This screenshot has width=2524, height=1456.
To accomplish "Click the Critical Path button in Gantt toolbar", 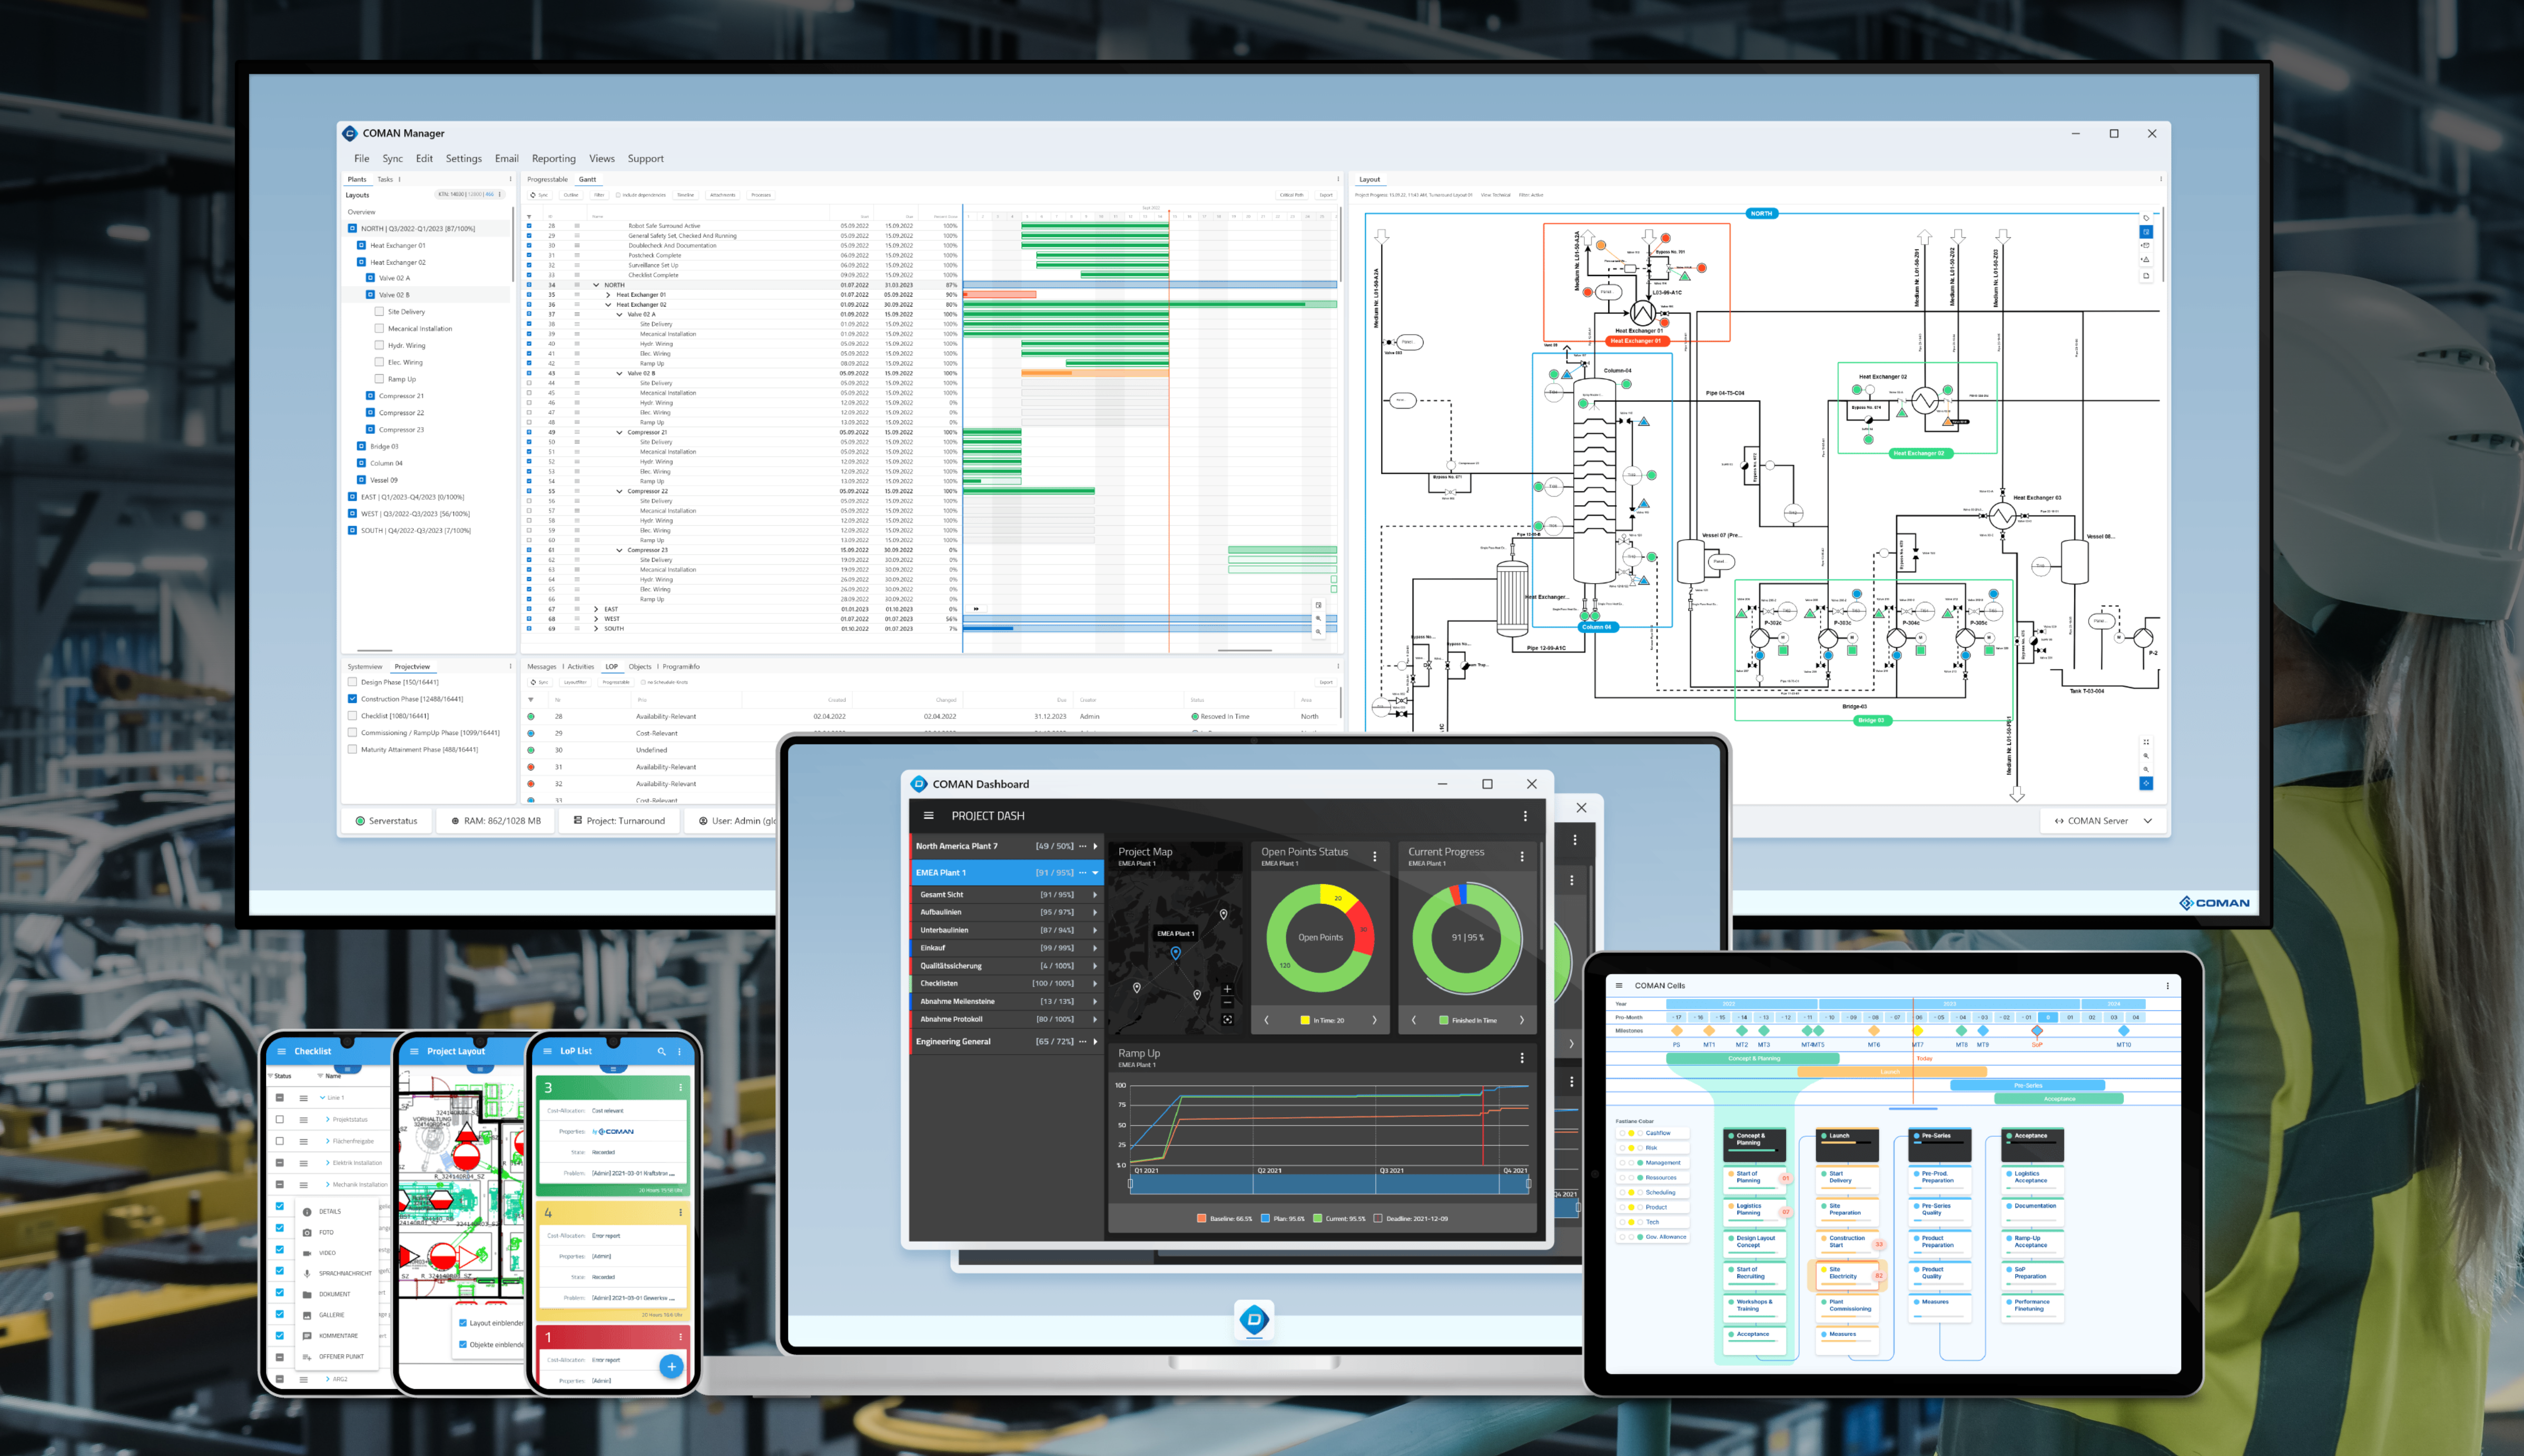I will click(1291, 195).
